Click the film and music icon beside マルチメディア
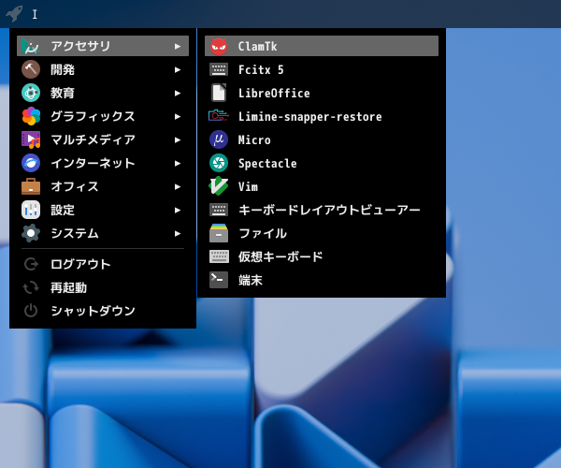 tap(31, 139)
